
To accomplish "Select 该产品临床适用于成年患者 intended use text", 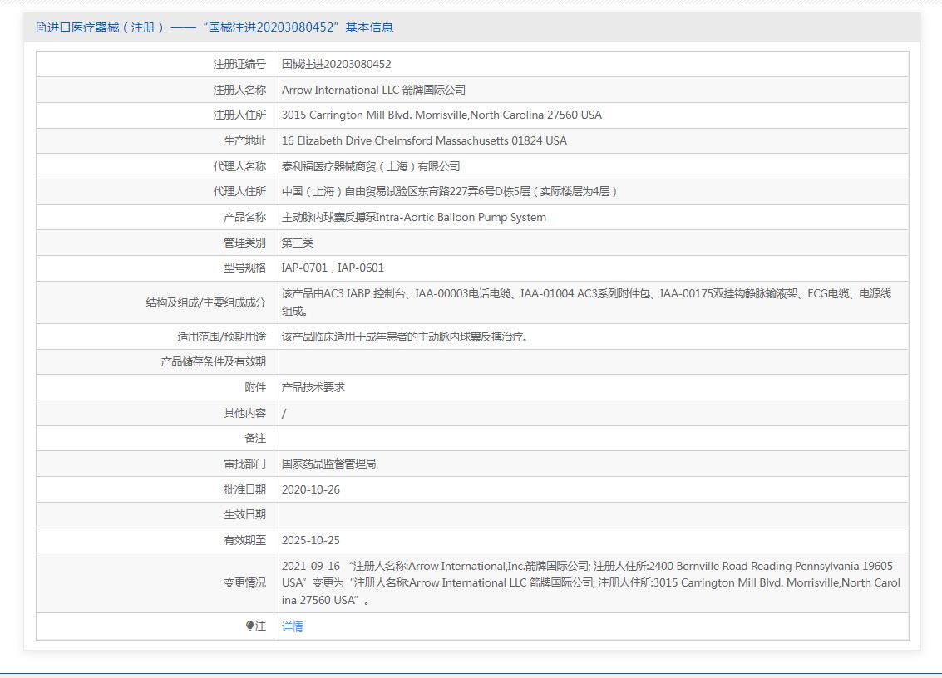I will pos(406,337).
